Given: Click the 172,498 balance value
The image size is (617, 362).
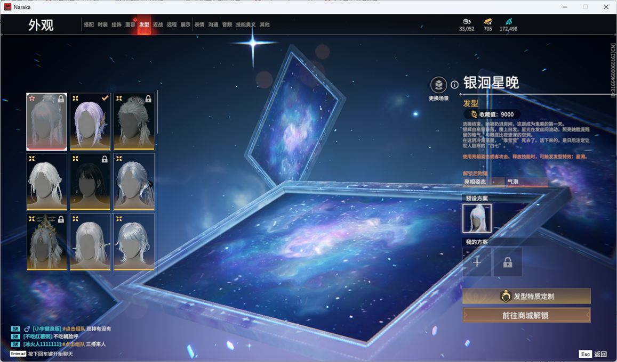Looking at the screenshot, I should 508,29.
